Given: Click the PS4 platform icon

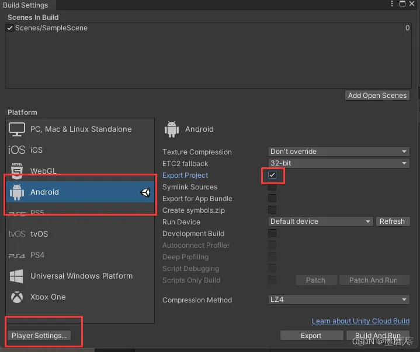Looking at the screenshot, I should [17, 256].
